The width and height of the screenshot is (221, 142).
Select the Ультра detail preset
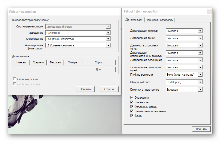73,62
